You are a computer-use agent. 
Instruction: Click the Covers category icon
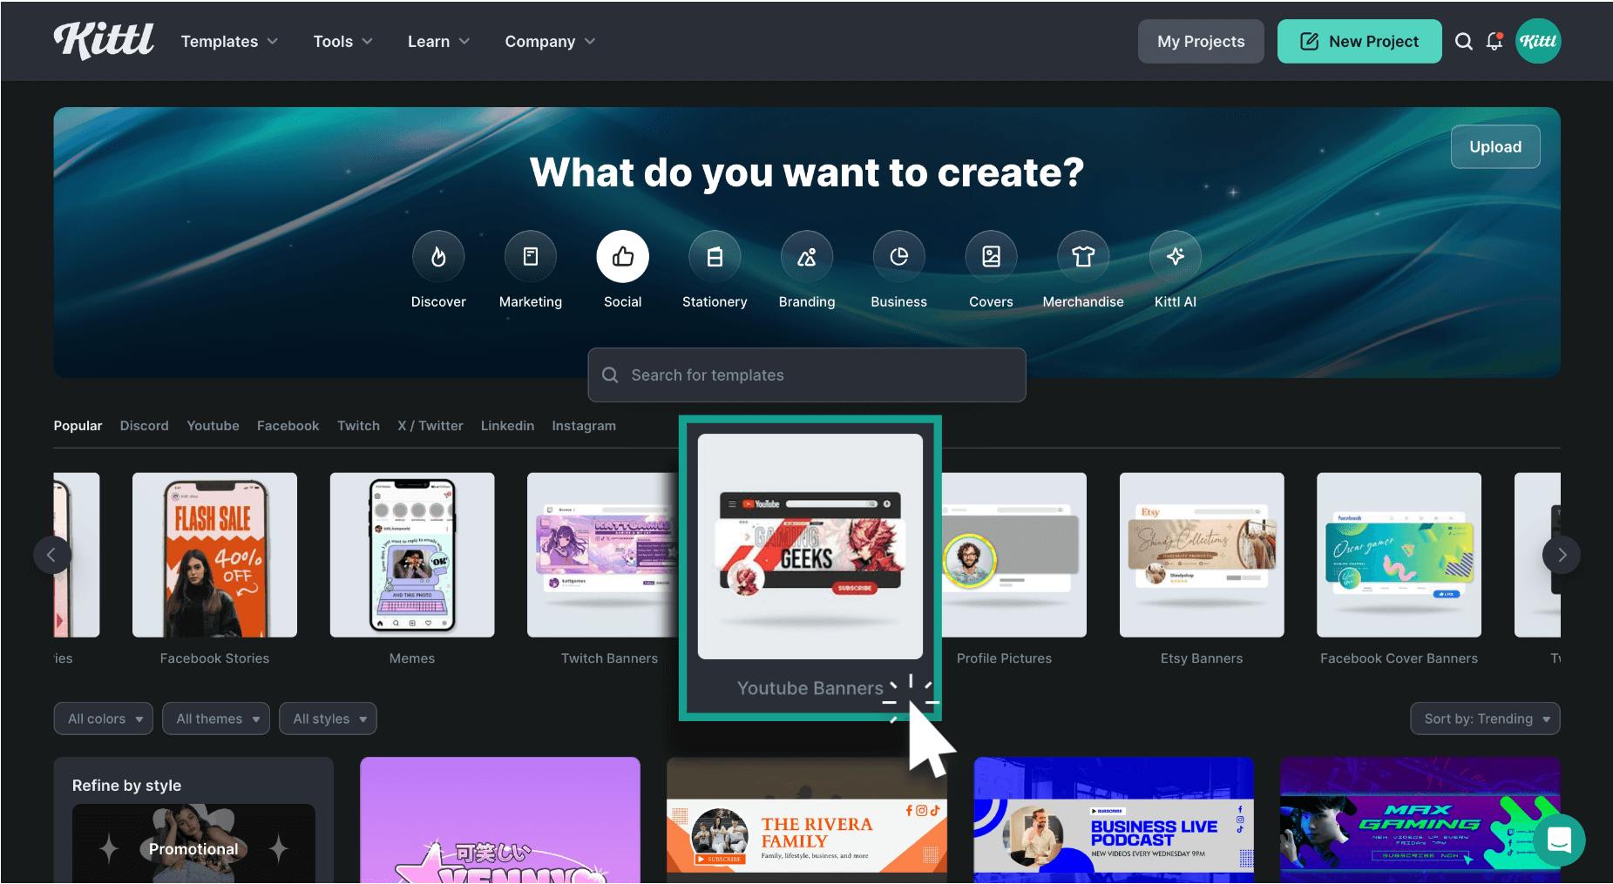tap(991, 256)
